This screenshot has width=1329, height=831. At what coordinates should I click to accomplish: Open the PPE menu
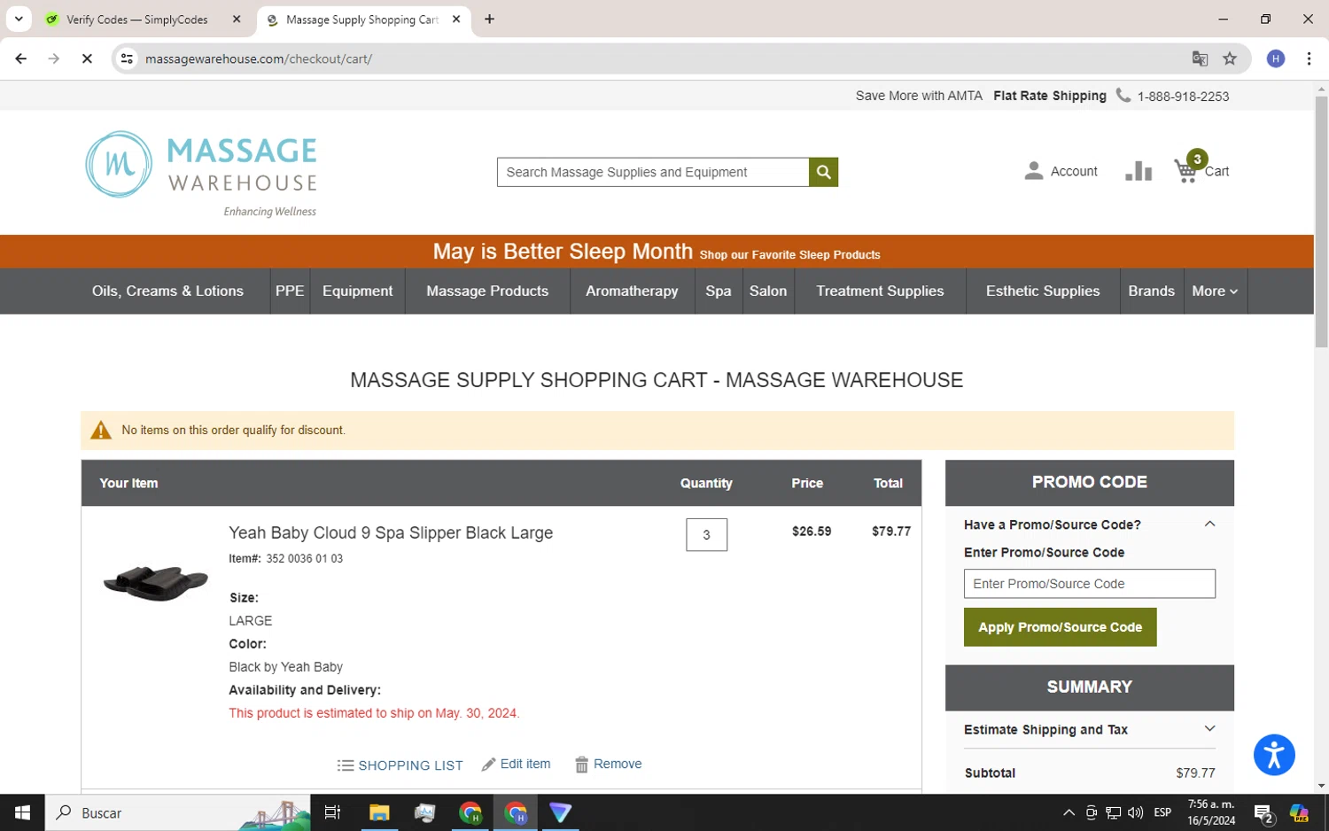point(290,291)
